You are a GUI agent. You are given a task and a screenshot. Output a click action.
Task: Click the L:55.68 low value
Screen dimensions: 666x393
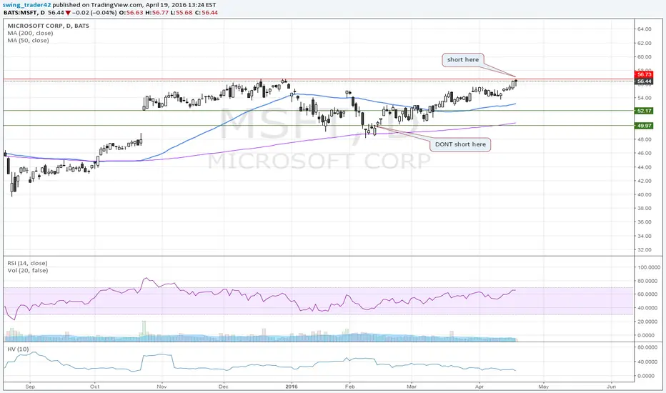pyautogui.click(x=182, y=13)
